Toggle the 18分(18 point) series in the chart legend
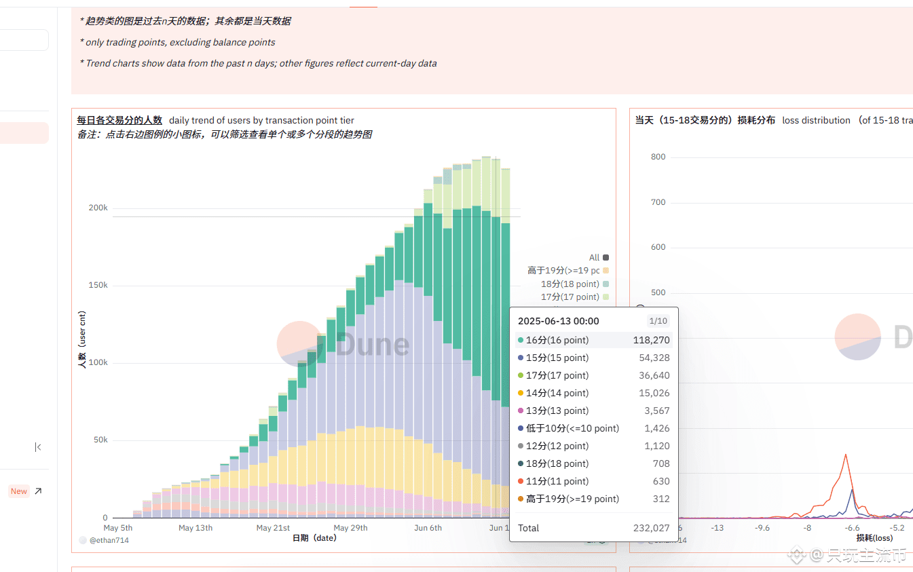Image resolution: width=913 pixels, height=572 pixels. point(605,284)
